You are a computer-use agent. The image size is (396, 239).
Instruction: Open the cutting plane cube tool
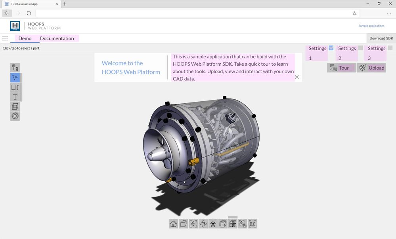pos(15,106)
